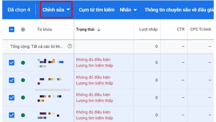216x122 pixels.
Task: Uncheck the first keyword row checkbox
Action: coord(12,63)
